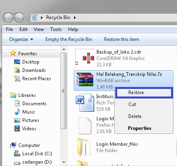
Task: Click the CorelDRAW file thumbnail
Action: 85,58
